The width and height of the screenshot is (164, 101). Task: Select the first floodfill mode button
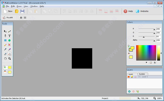pyautogui.click(x=21, y=17)
